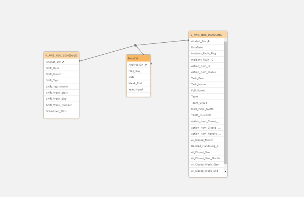The height and width of the screenshot is (197, 304).
Task: Select the AI_Closed_Month field
Action: coord(206,140)
